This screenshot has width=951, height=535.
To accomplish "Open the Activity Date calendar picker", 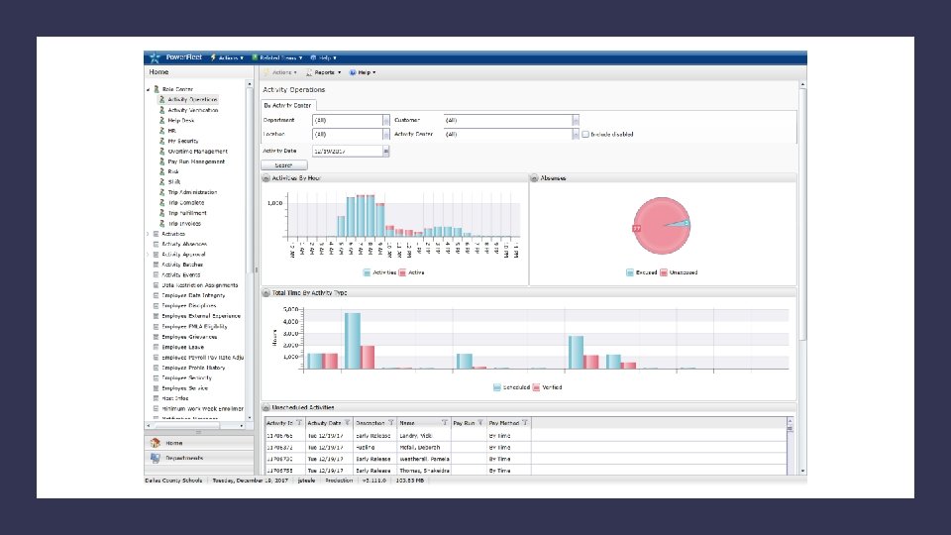I will click(x=385, y=151).
